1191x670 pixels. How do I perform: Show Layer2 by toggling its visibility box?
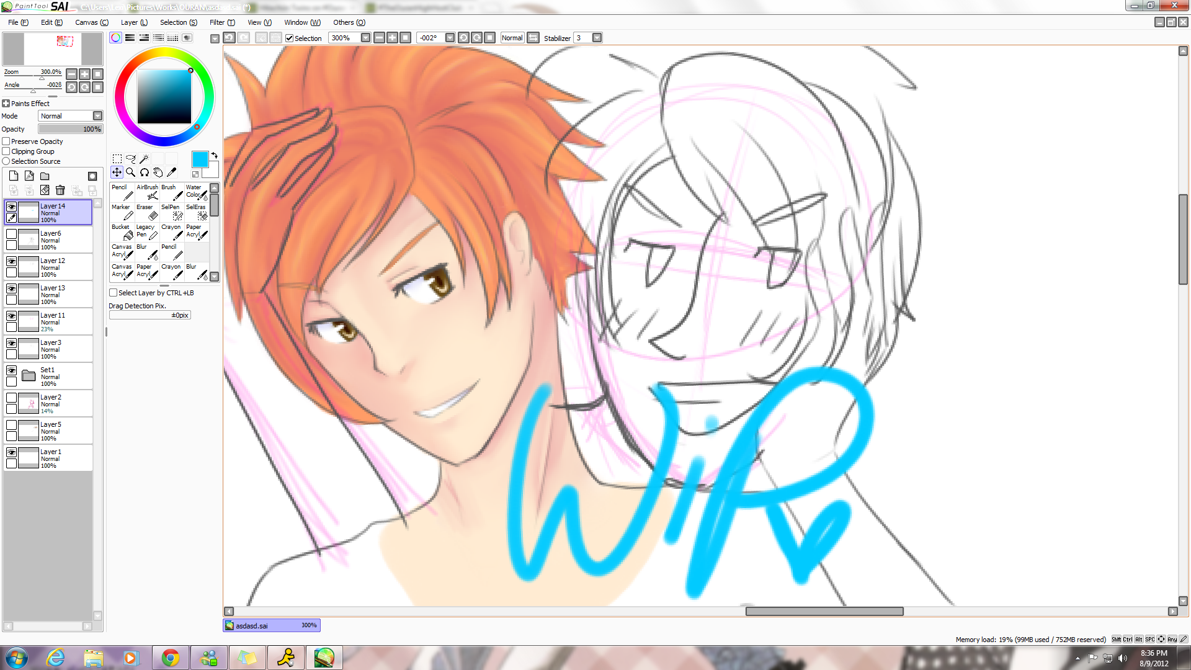coord(11,398)
